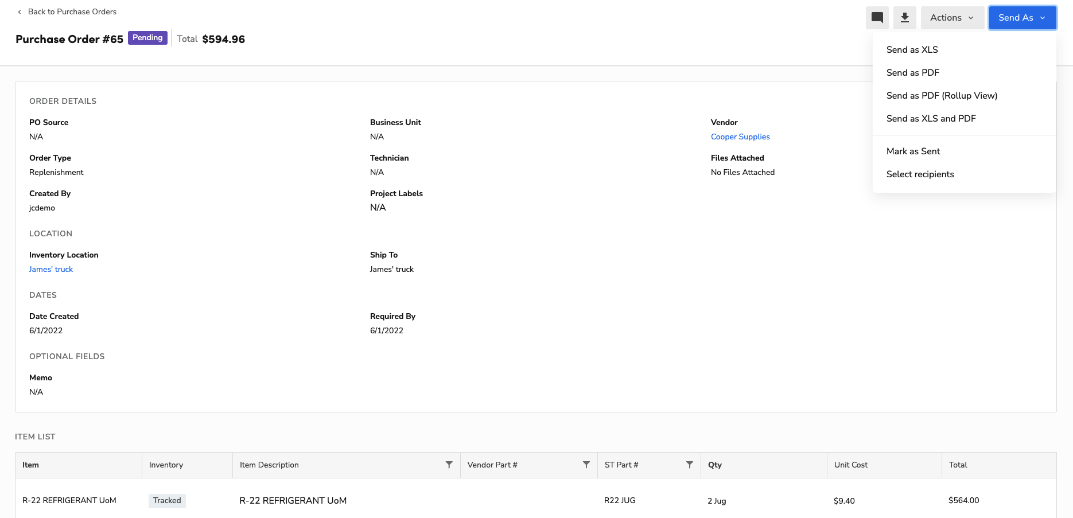Choose Send as XLS and PDF
The height and width of the screenshot is (518, 1073).
tap(931, 118)
